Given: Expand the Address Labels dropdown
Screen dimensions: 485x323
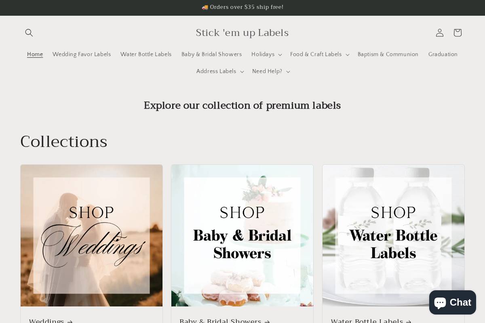Looking at the screenshot, I should tap(220, 71).
